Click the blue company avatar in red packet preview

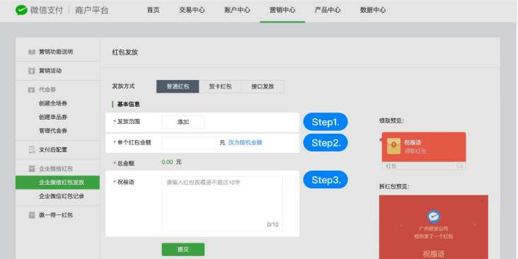coord(433,217)
